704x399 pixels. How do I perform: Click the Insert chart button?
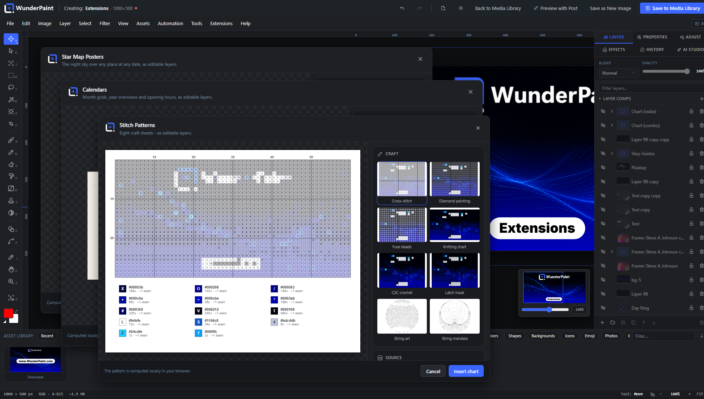[x=466, y=371]
